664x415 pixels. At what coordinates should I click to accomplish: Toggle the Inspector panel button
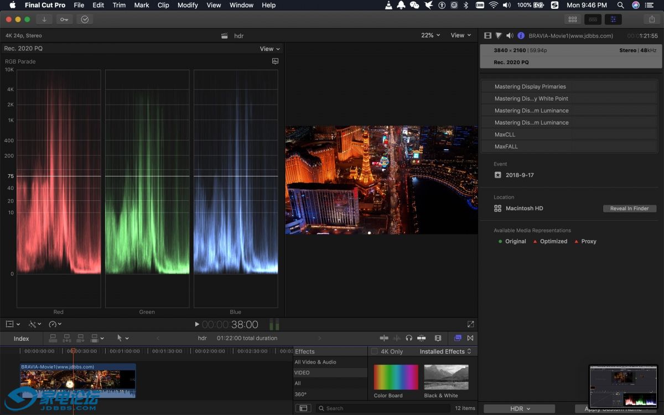[613, 19]
